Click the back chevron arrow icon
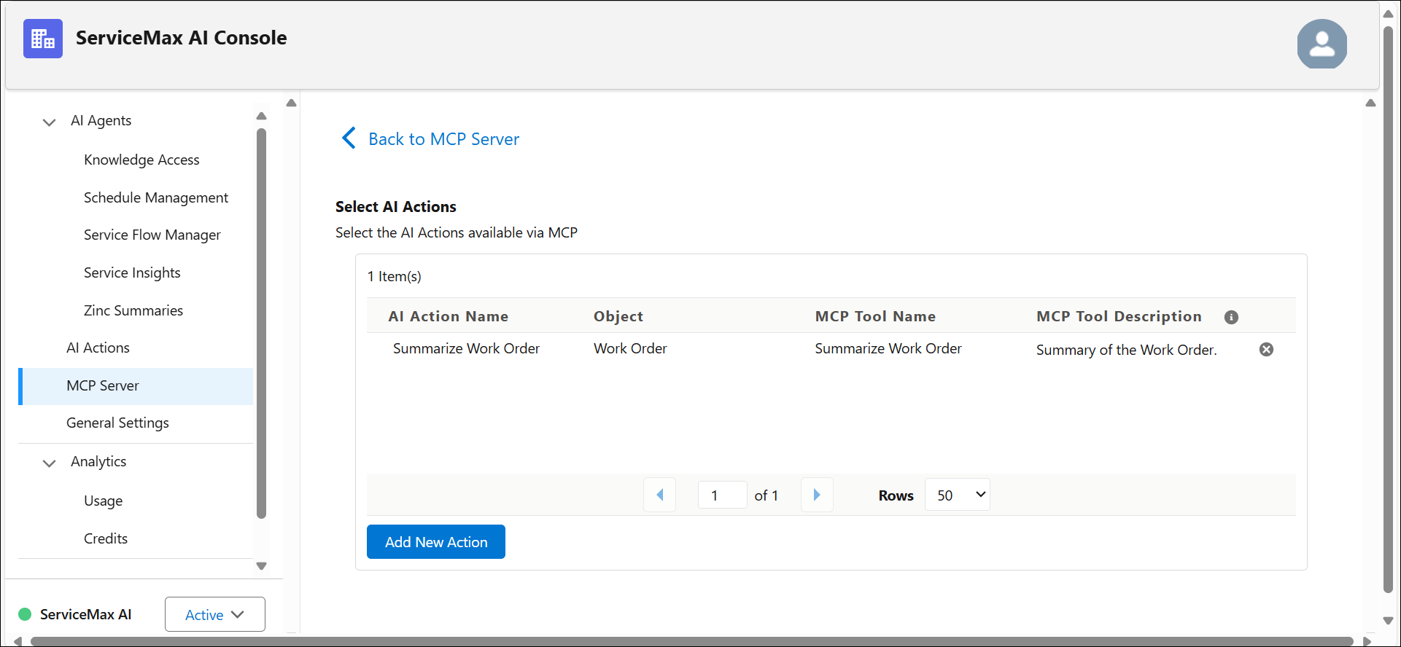 coord(349,138)
